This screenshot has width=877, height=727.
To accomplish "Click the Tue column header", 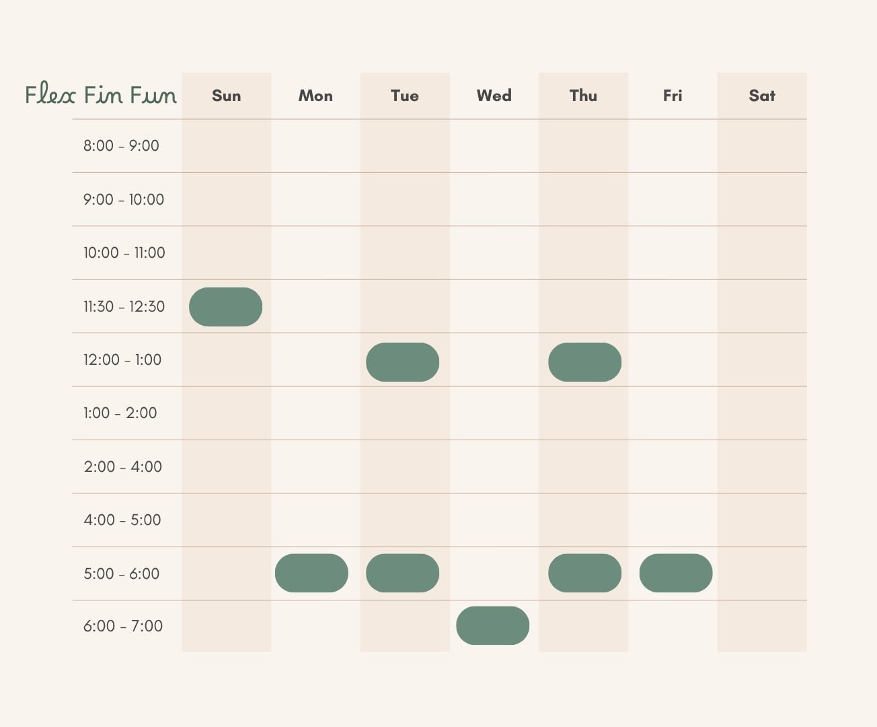I will (x=405, y=96).
